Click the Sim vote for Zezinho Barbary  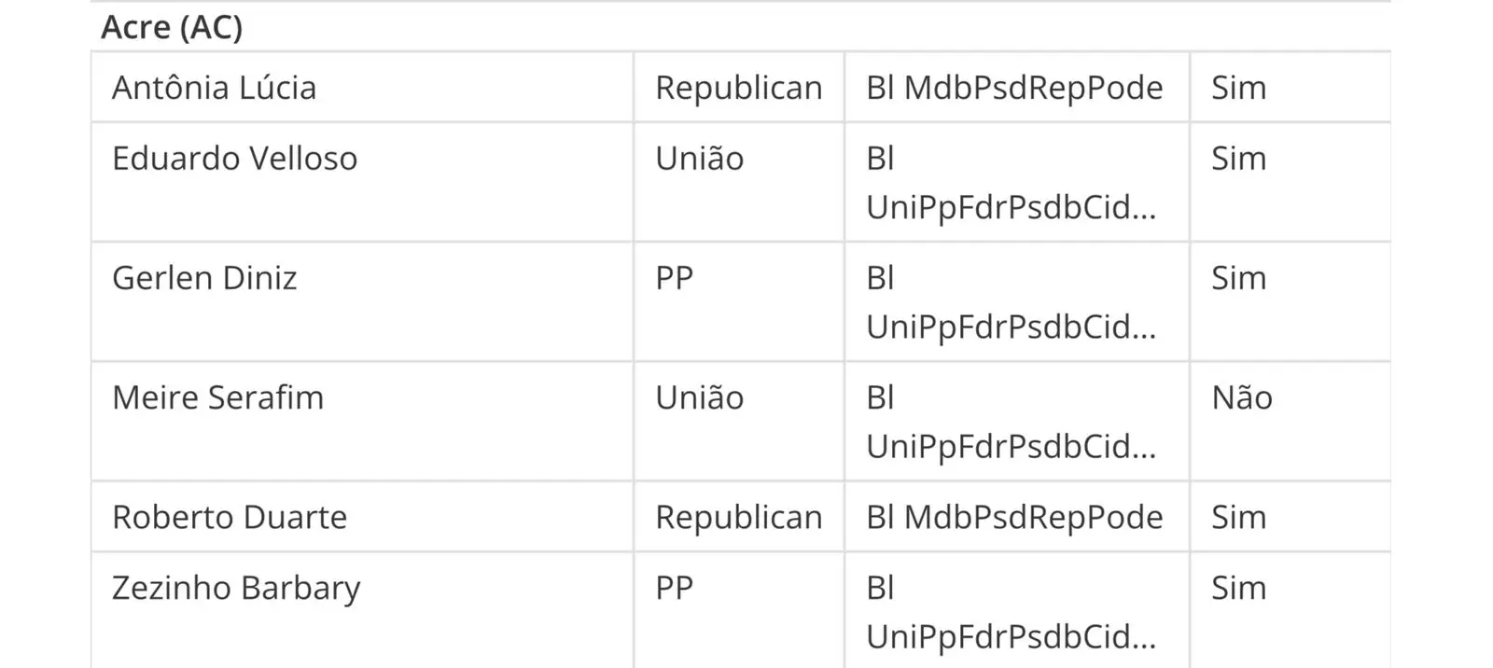click(1238, 588)
